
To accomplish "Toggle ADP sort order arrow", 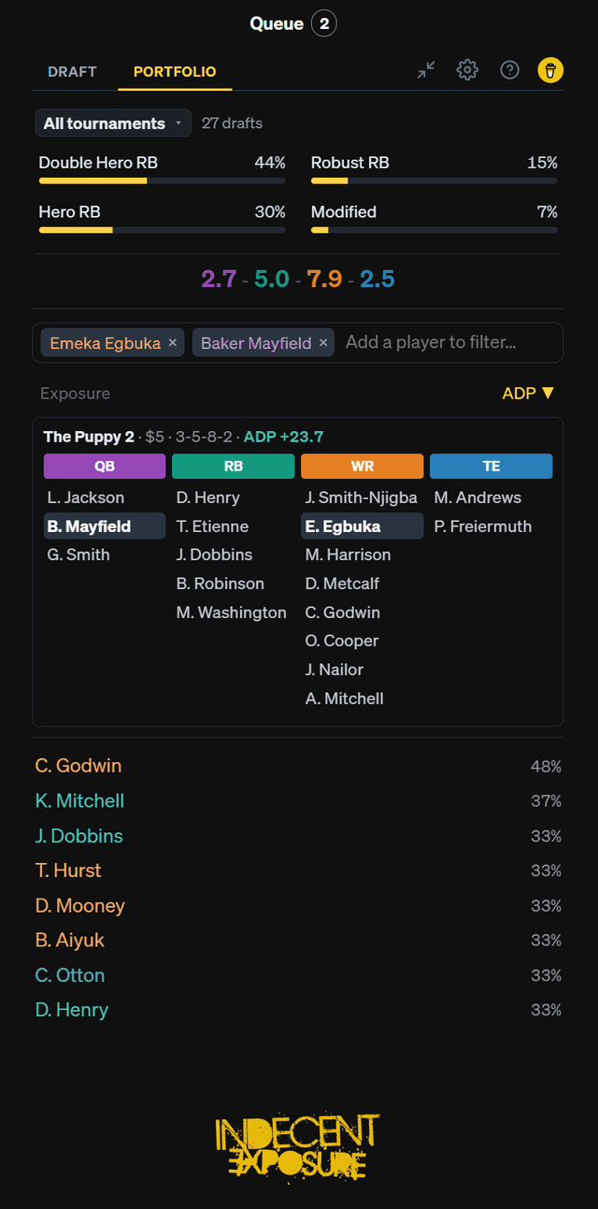I will (548, 394).
